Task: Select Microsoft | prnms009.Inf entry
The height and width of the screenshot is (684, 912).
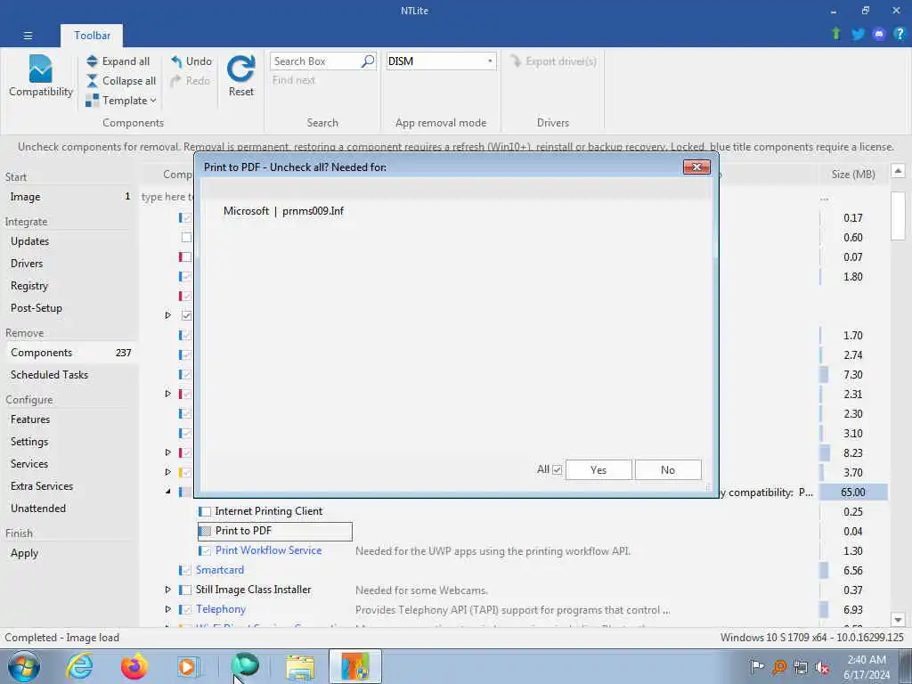Action: point(283,211)
